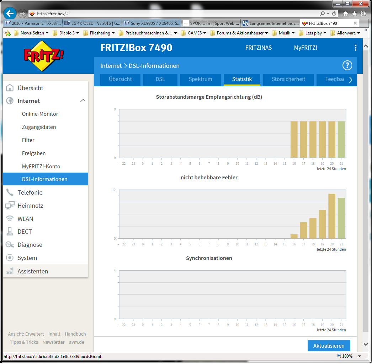Expand GAMES favorites folder
Viewport: 372px width, 364px height.
pyautogui.click(x=193, y=33)
